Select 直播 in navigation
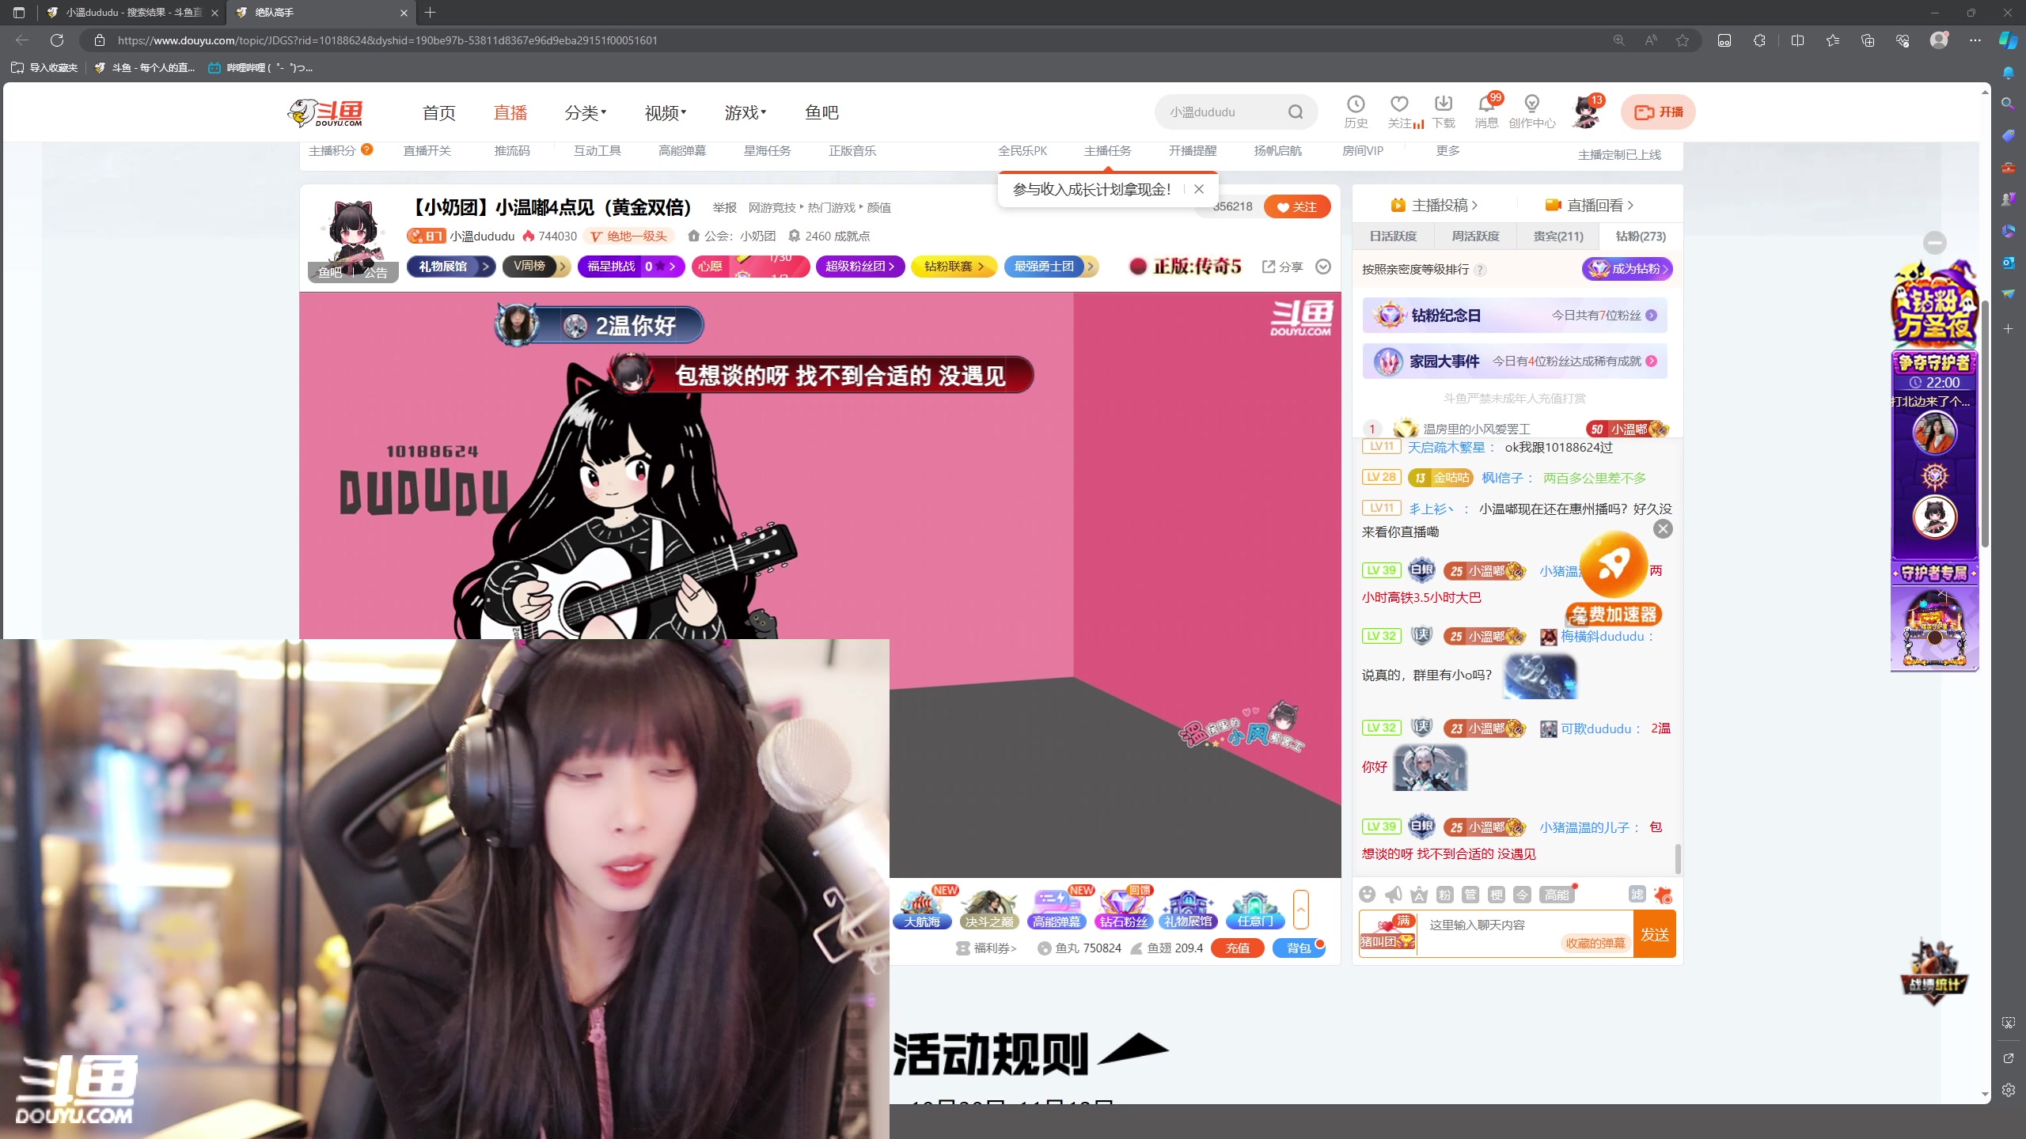2026x1139 pixels. point(510,112)
